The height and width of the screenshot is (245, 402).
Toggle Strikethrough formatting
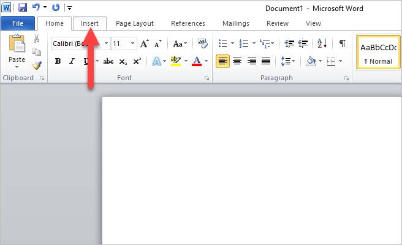[x=108, y=61]
